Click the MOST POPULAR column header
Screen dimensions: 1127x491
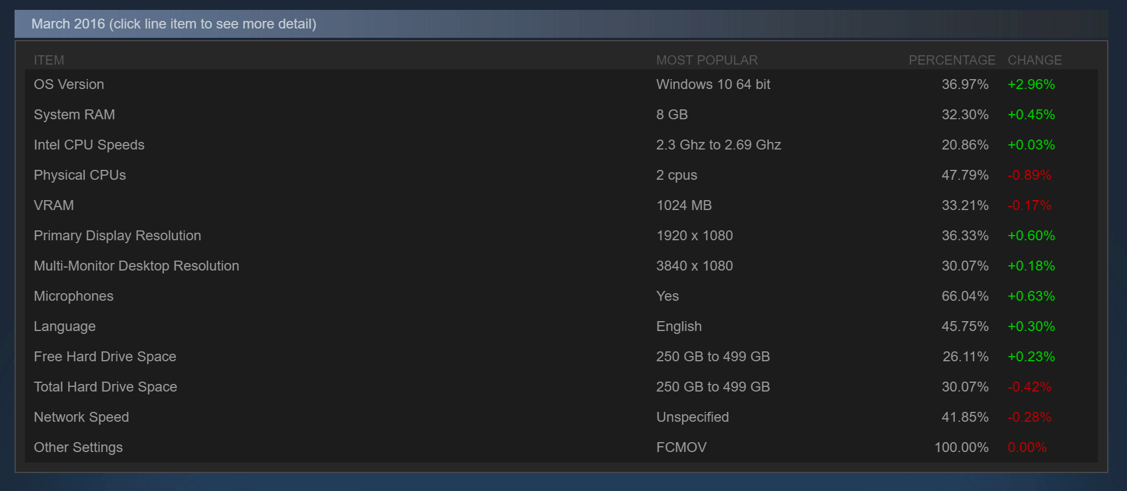tap(706, 60)
